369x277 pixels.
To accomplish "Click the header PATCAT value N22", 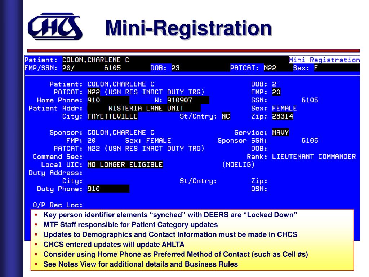I will coord(270,68).
